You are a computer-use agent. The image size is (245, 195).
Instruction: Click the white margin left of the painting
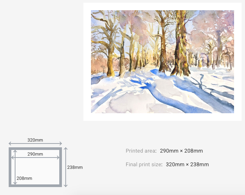tap(87, 61)
